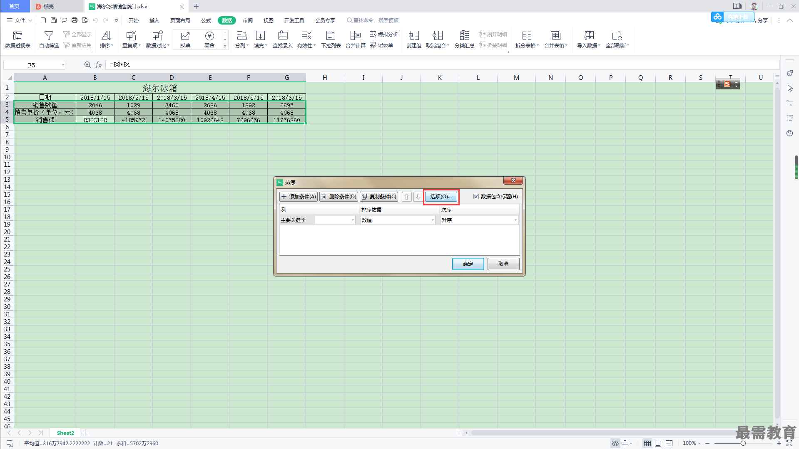Viewport: 799px width, 449px height.
Task: Switch to page layout view in status bar
Action: point(658,443)
